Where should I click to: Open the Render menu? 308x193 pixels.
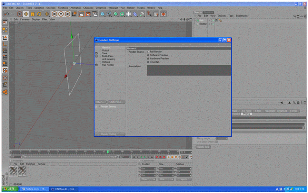[x=131, y=8]
